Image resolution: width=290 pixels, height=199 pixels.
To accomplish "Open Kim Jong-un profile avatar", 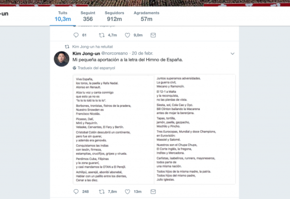I will 62,59.
